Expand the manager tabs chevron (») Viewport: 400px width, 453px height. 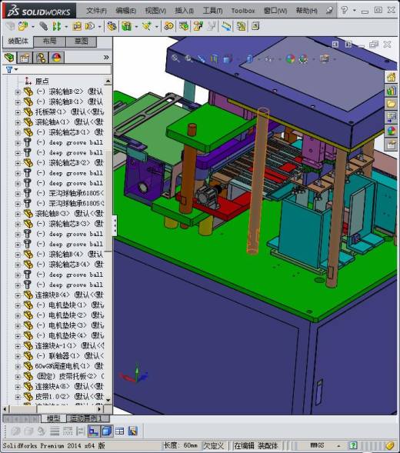point(106,58)
